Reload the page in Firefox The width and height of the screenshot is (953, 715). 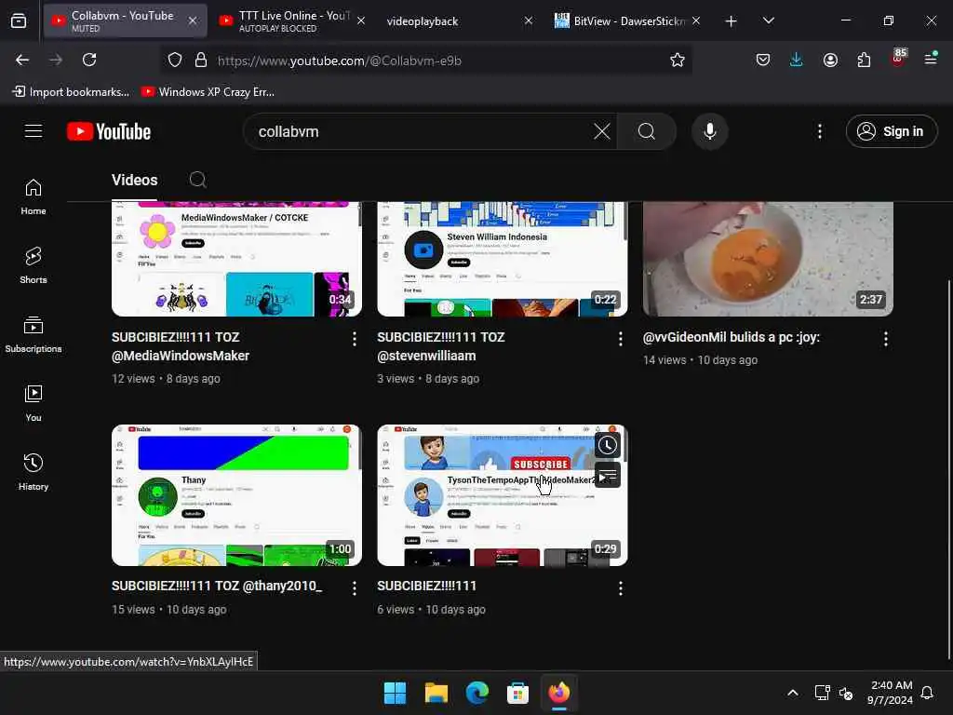click(x=89, y=60)
